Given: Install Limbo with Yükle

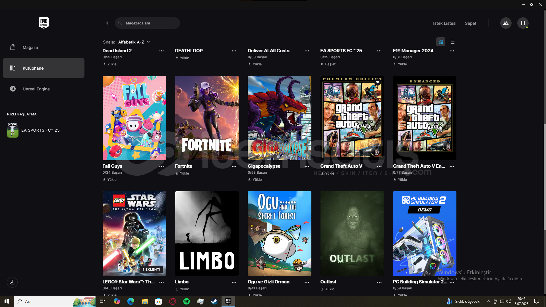Looking at the screenshot, I should point(182,289).
